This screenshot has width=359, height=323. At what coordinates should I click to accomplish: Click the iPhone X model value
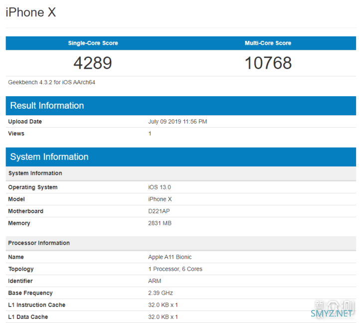click(160, 199)
